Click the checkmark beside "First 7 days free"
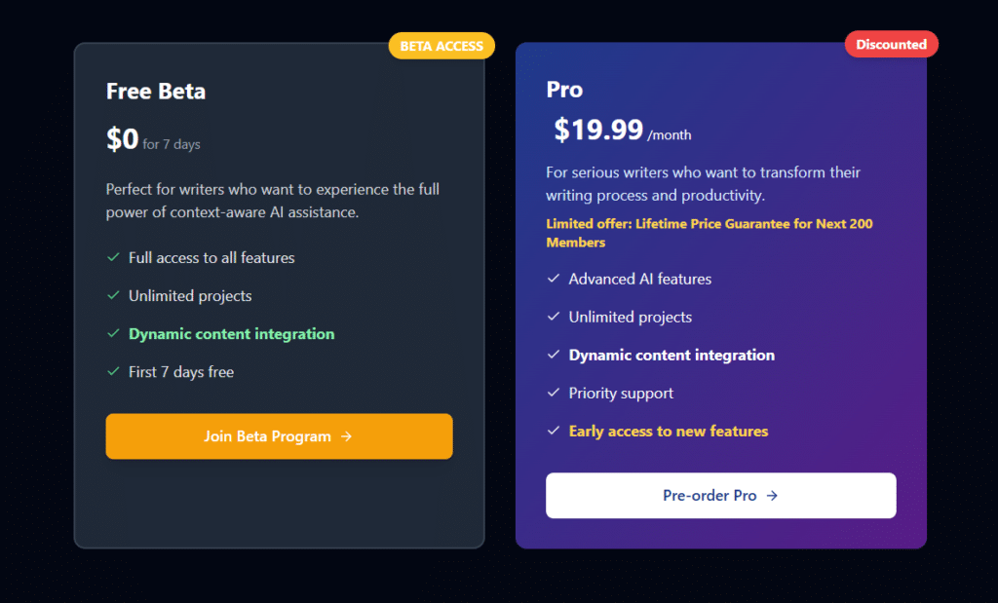Image resolution: width=998 pixels, height=603 pixels. click(x=112, y=371)
